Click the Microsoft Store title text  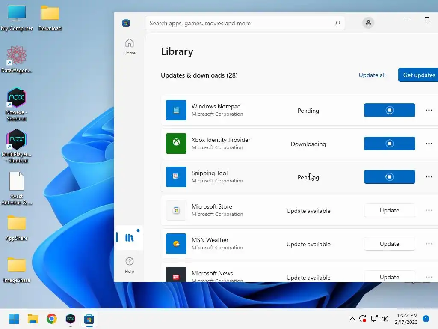click(212, 206)
